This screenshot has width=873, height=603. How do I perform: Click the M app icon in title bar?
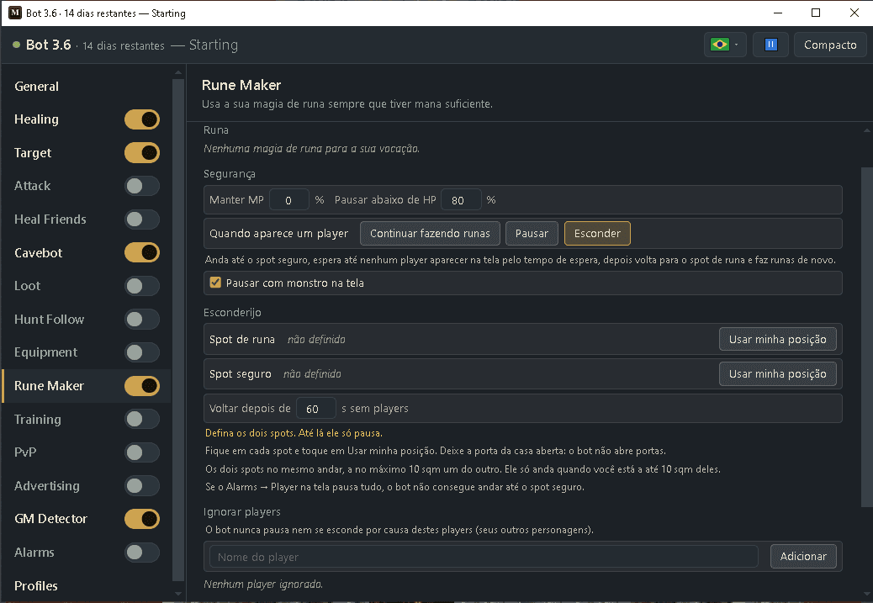click(15, 13)
